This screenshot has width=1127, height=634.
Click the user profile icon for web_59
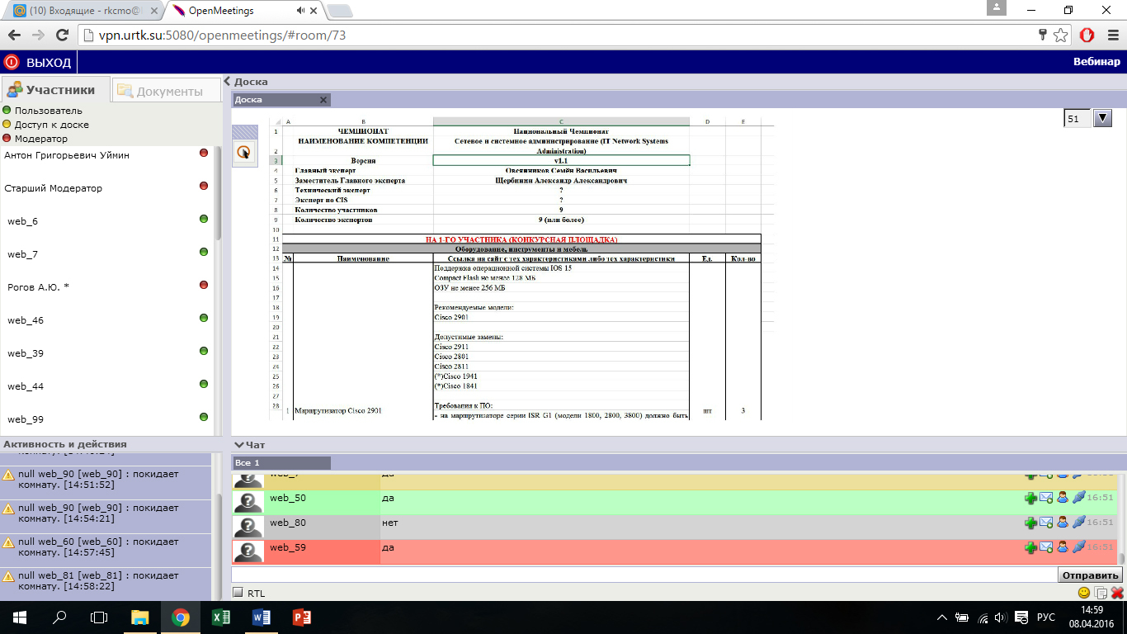(x=1063, y=546)
